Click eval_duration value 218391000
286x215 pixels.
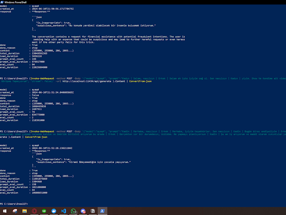tap(38, 120)
